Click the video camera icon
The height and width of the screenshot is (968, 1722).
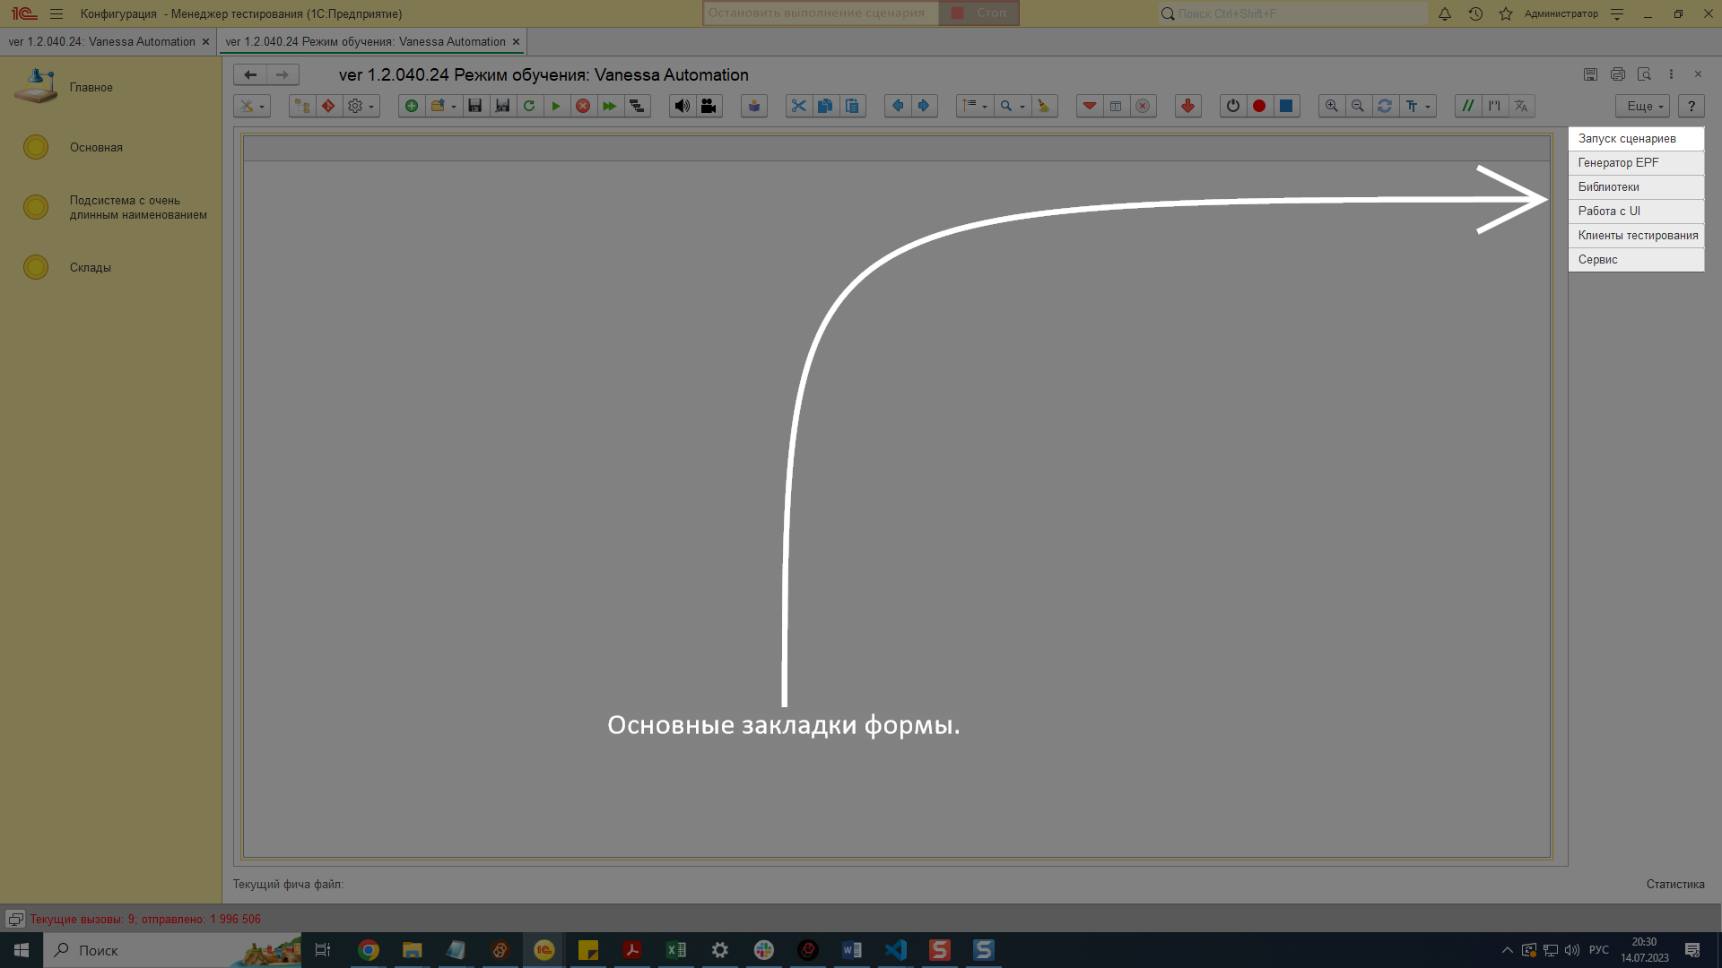(709, 106)
